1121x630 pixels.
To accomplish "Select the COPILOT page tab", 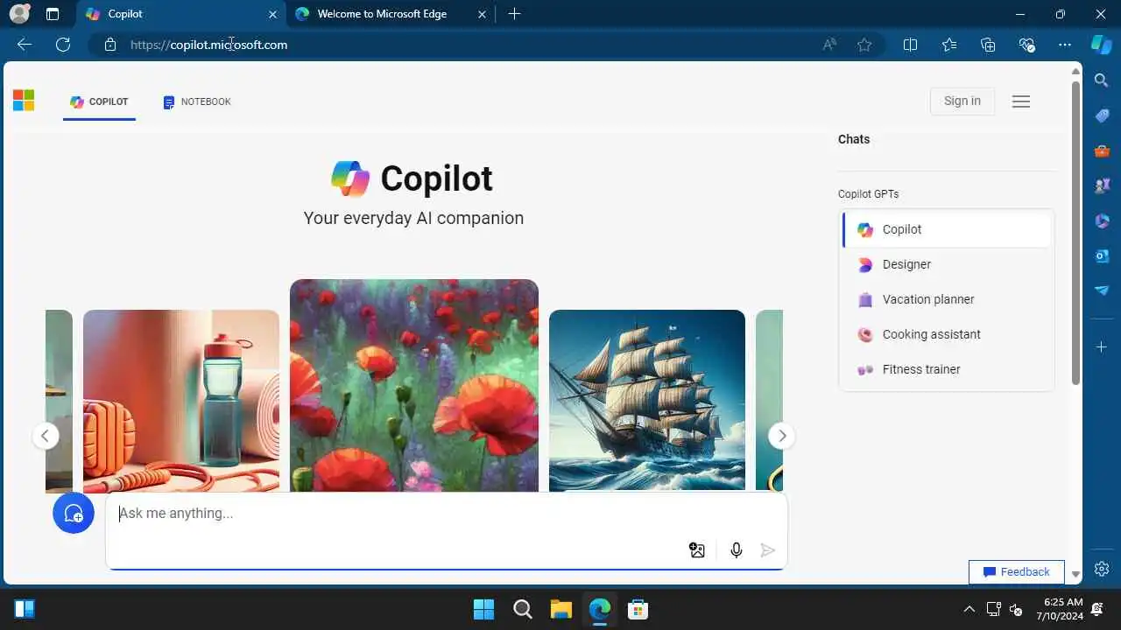I will [99, 101].
